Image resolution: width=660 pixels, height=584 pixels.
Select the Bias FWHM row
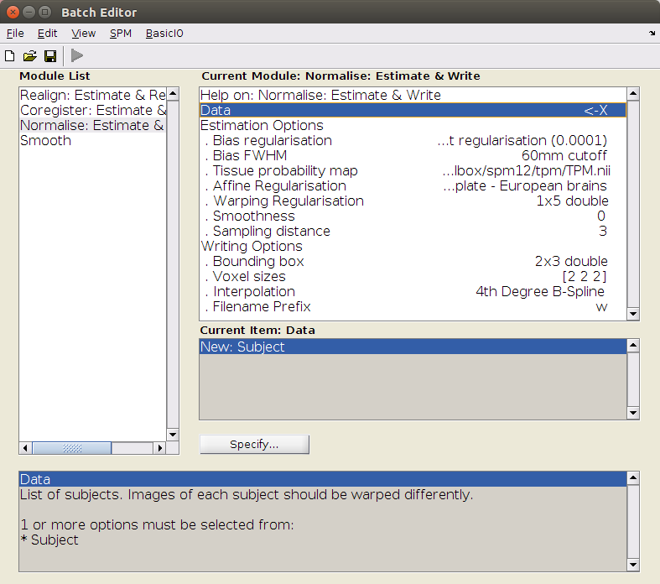point(413,156)
